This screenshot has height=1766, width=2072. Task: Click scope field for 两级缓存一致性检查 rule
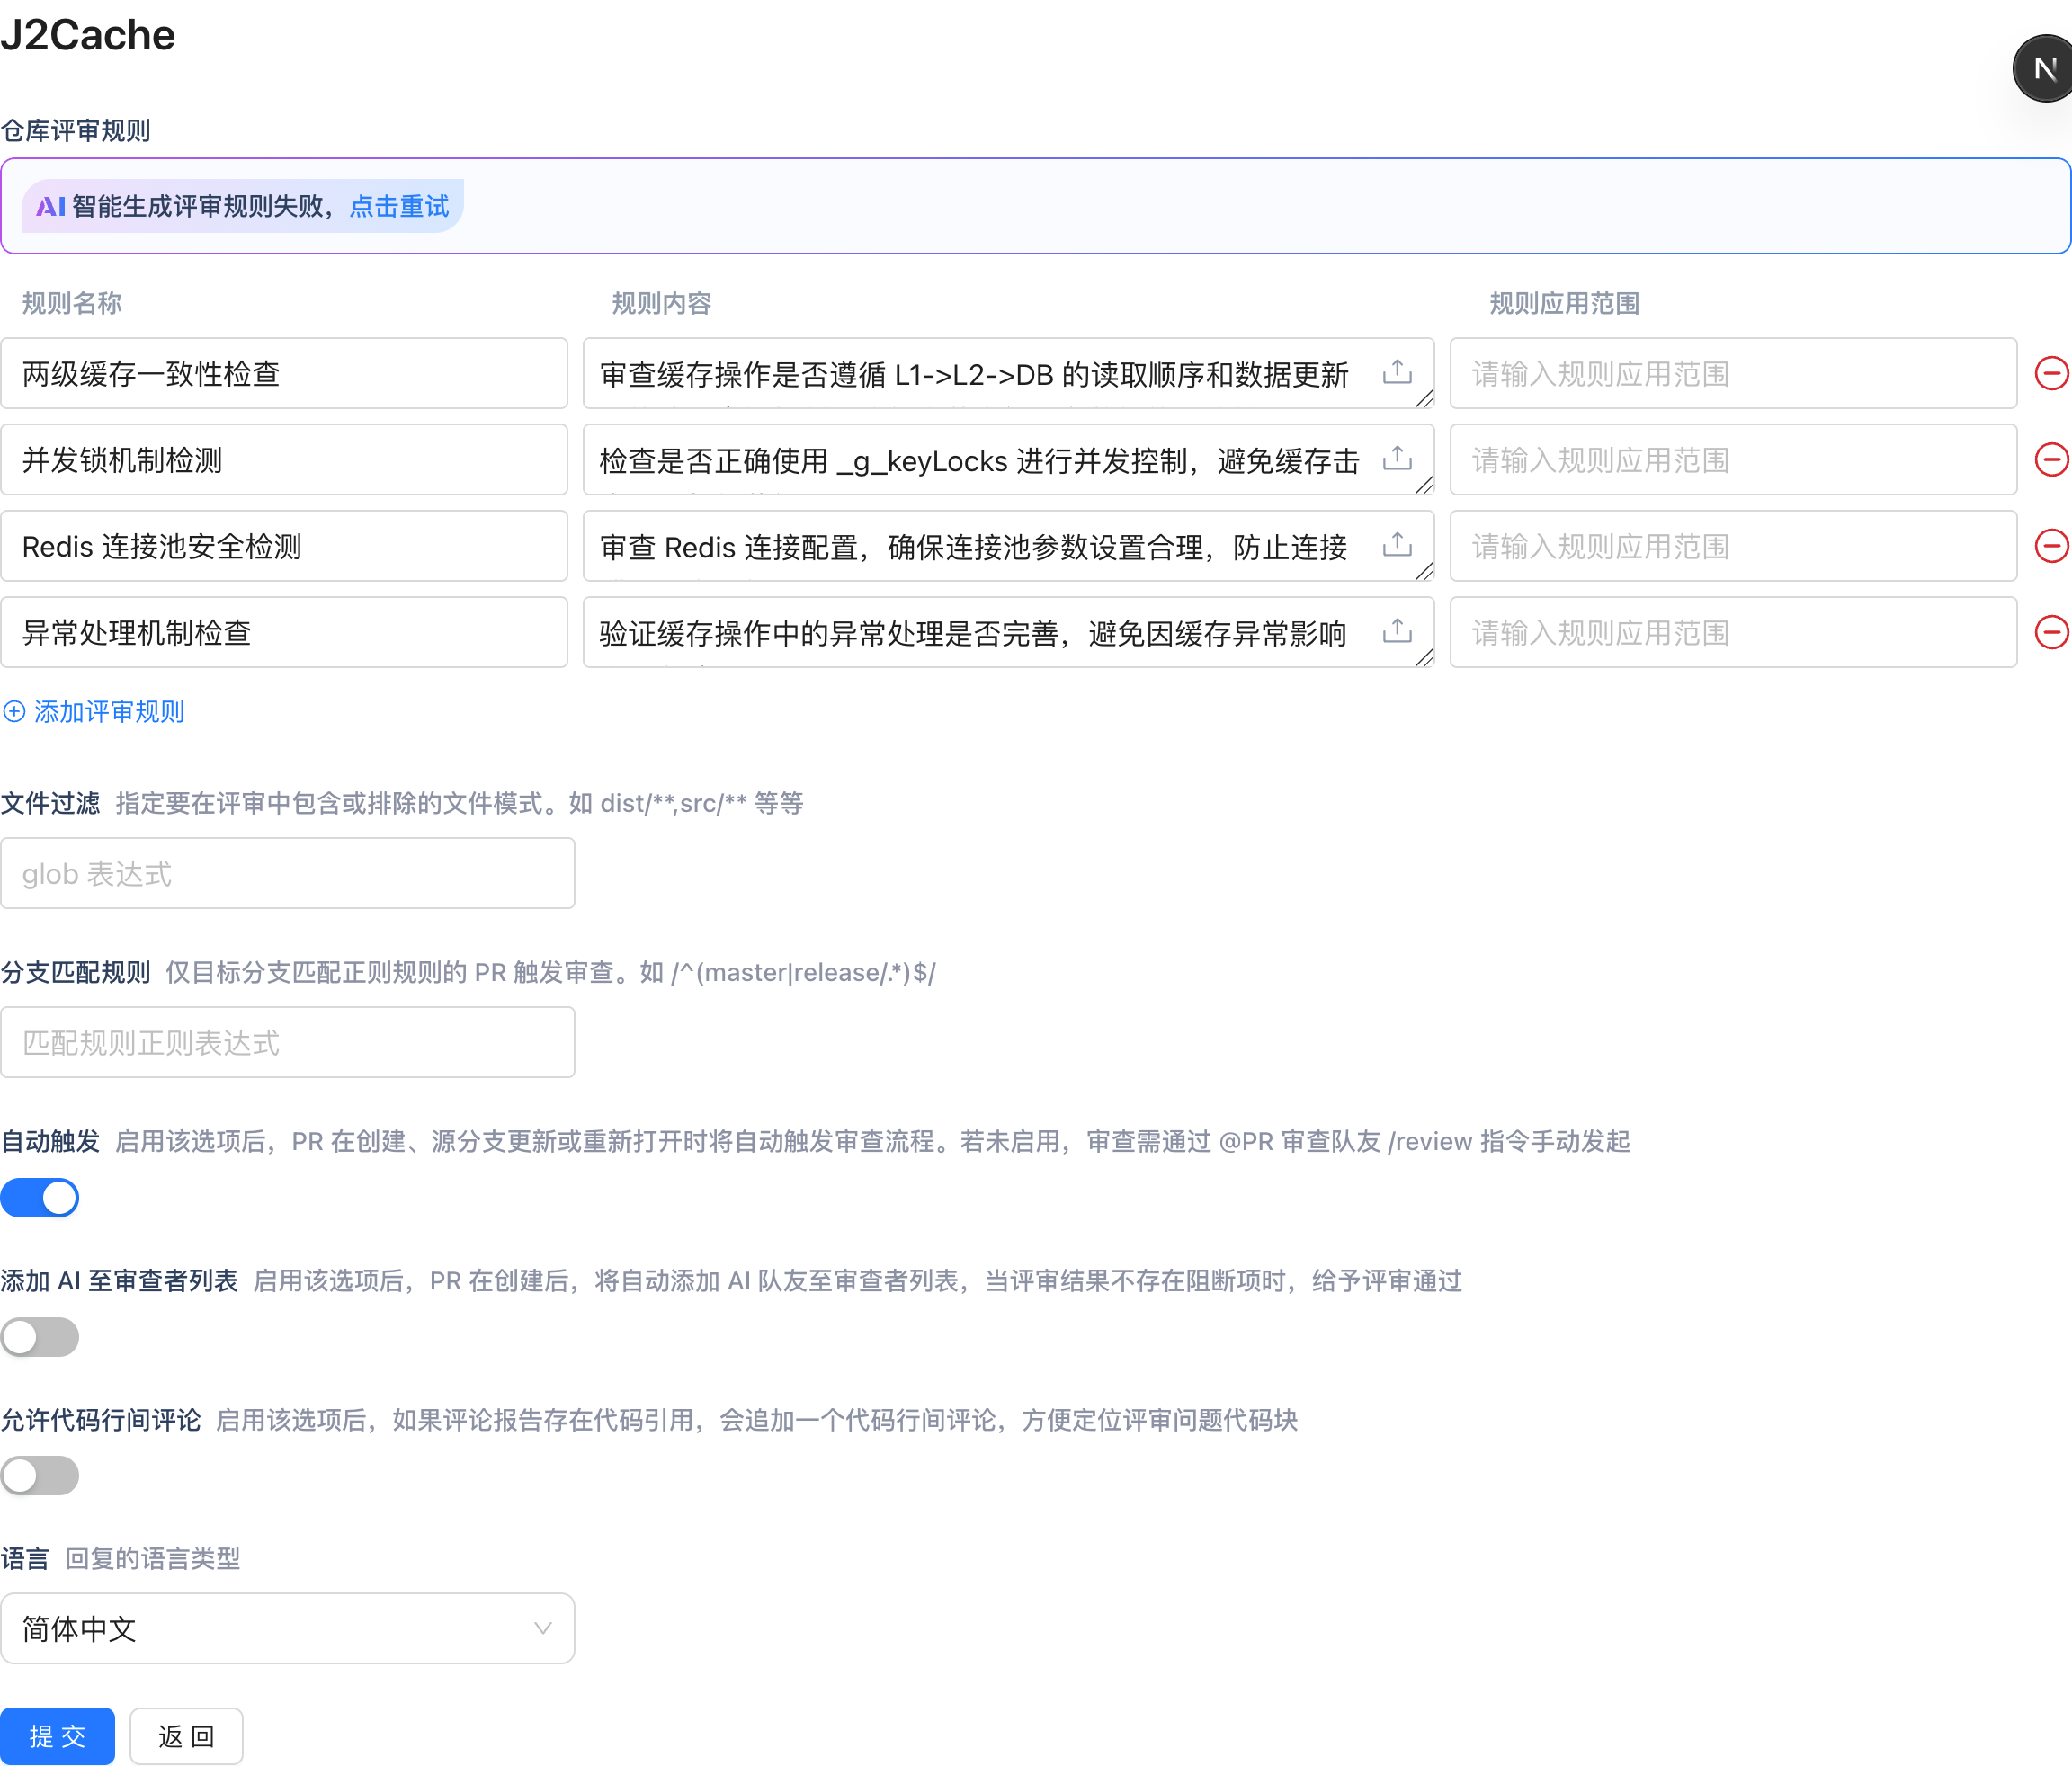[1733, 373]
